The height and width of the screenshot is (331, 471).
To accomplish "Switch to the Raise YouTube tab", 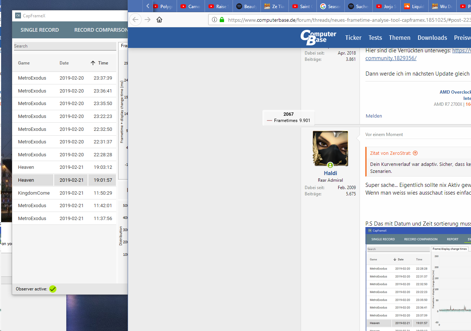I will (x=219, y=6).
